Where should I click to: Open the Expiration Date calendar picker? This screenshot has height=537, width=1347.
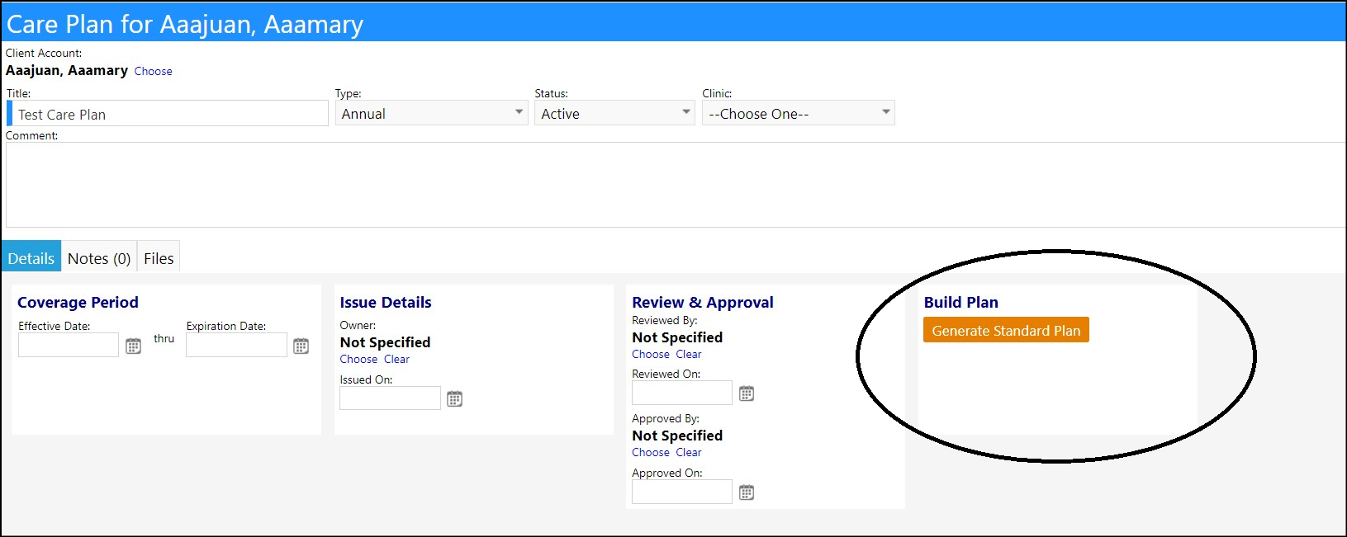[301, 346]
